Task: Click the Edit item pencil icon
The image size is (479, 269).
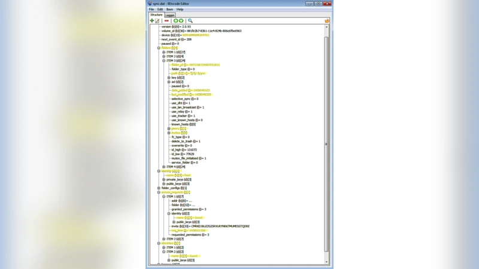Action: pos(157,21)
